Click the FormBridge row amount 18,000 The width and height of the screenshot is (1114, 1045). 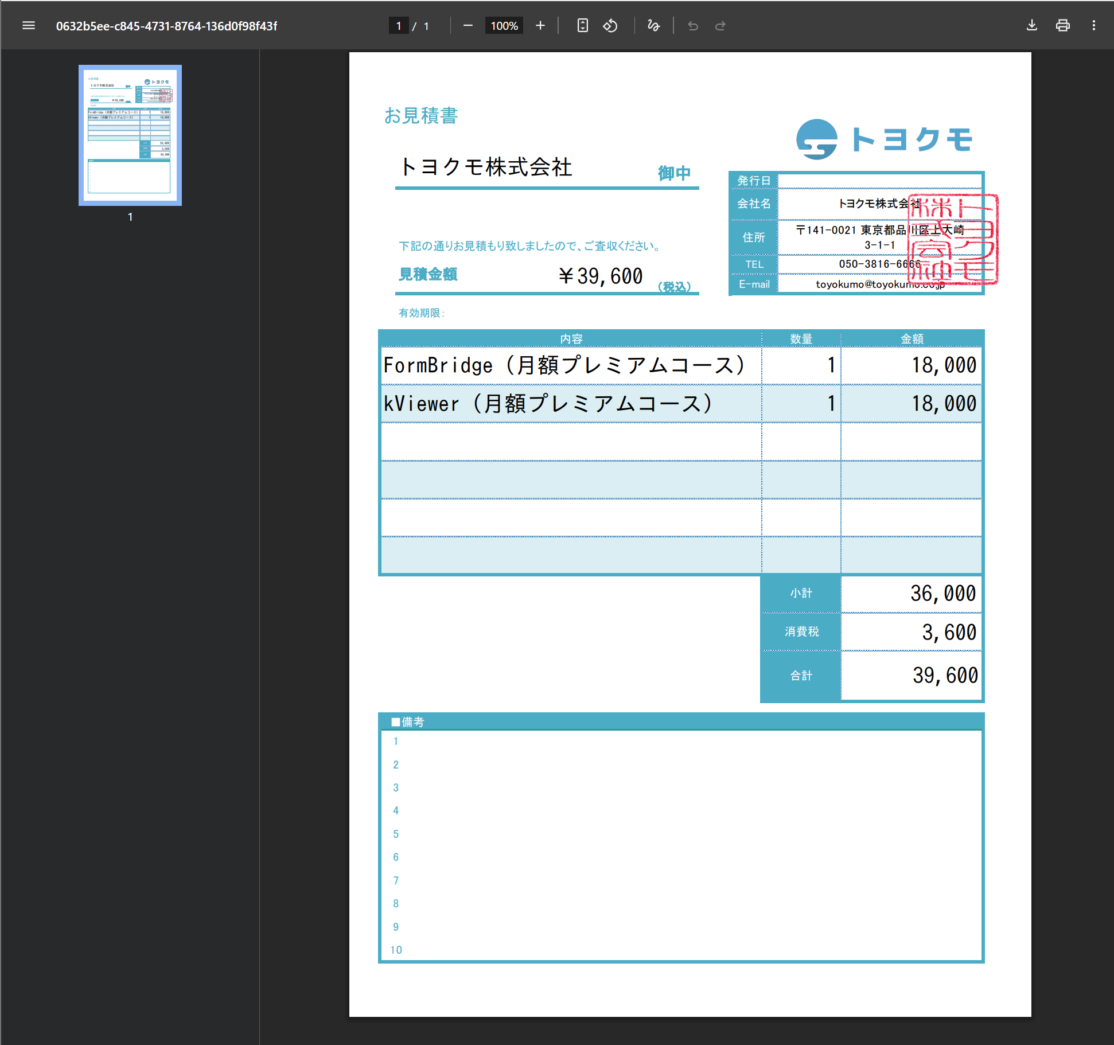click(x=944, y=365)
